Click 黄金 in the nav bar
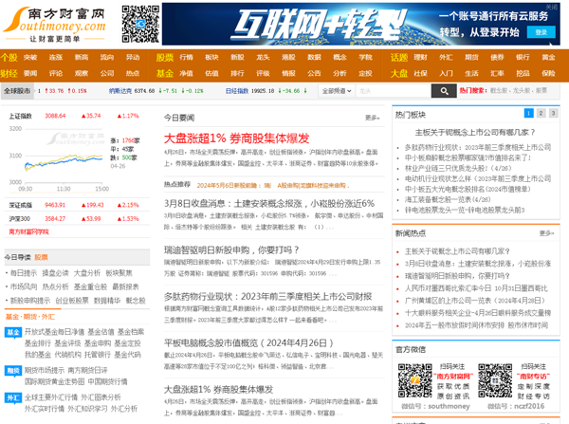569x424 pixels. point(549,57)
